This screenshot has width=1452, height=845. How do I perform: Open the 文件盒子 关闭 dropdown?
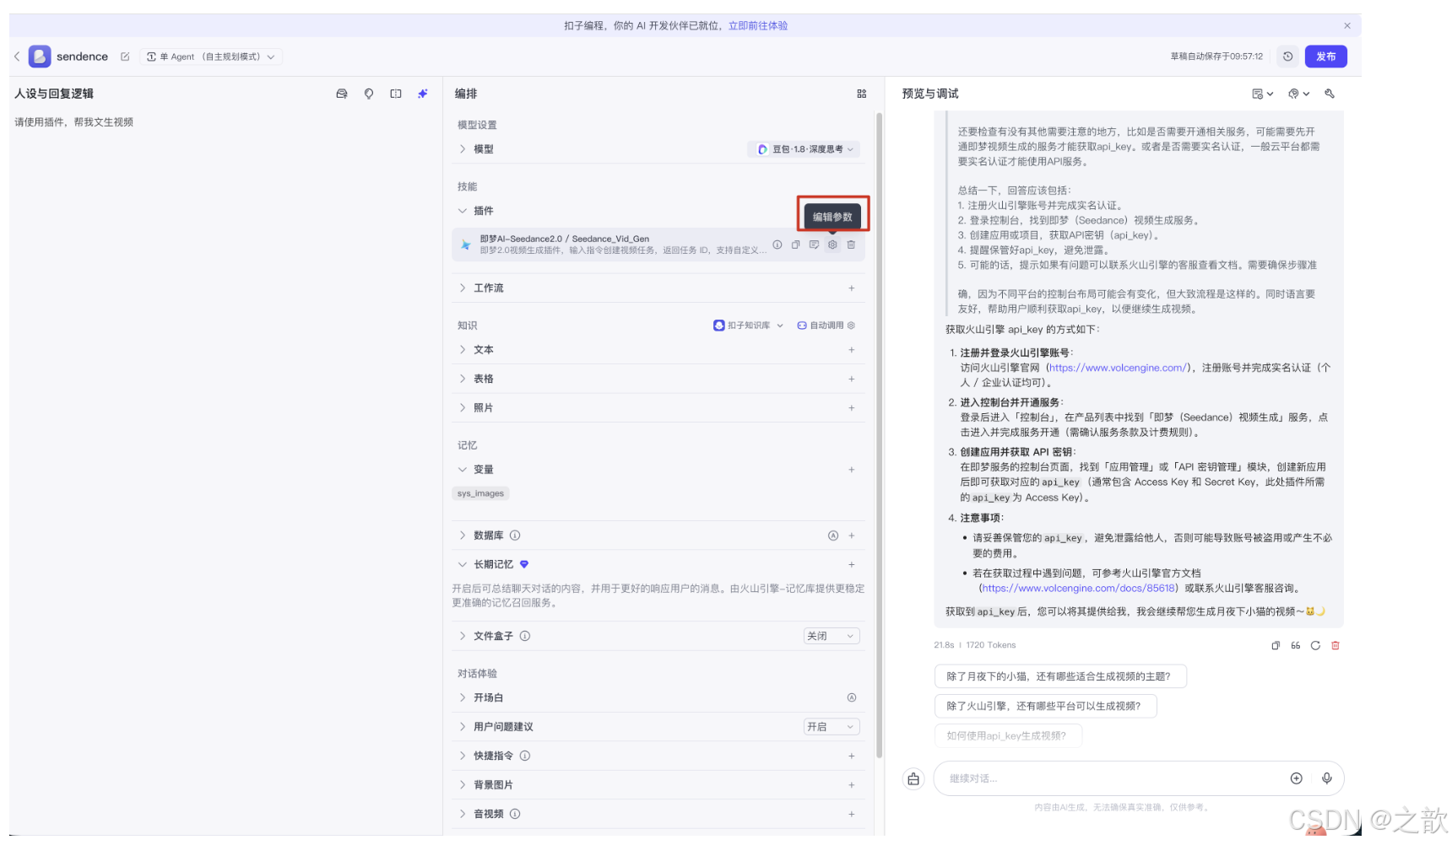pos(831,636)
